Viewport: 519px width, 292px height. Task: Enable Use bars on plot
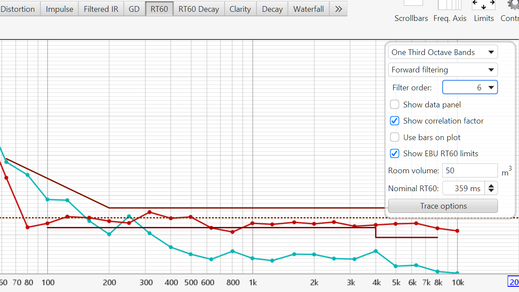coord(395,137)
